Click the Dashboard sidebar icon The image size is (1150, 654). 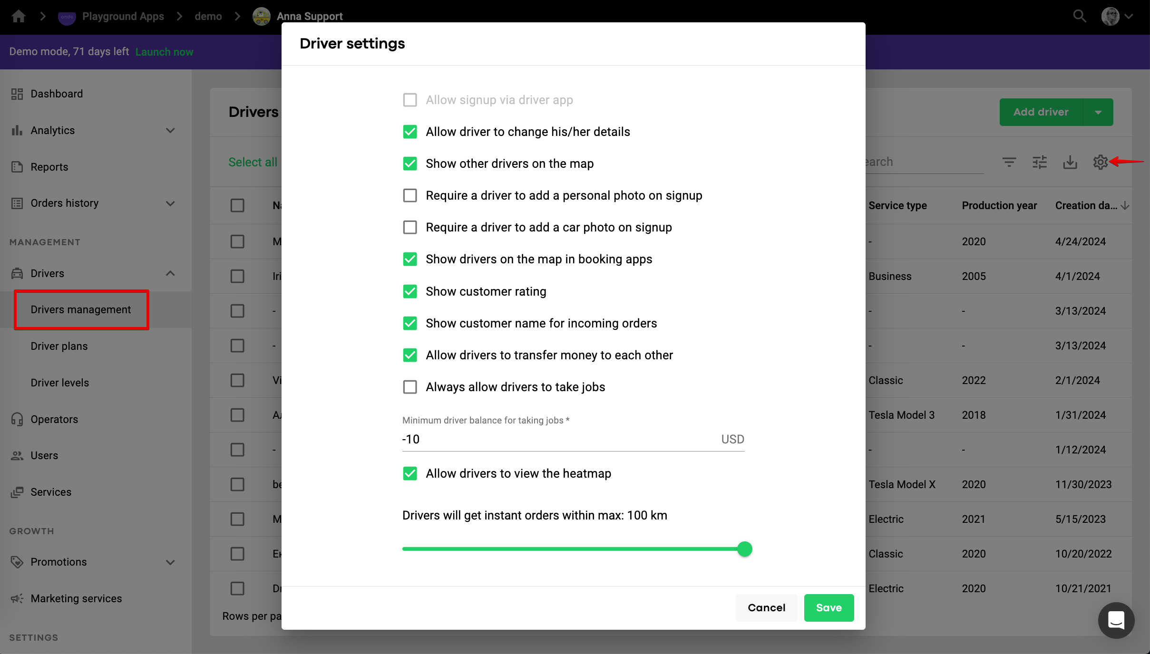click(x=17, y=94)
